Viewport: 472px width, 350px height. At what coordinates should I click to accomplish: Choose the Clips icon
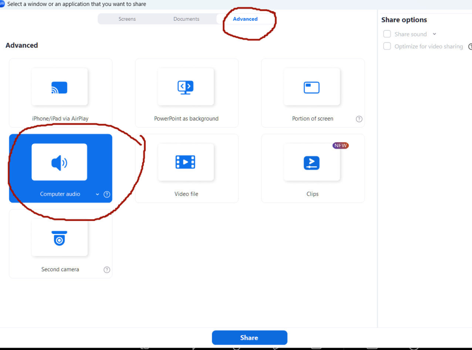[x=312, y=163]
